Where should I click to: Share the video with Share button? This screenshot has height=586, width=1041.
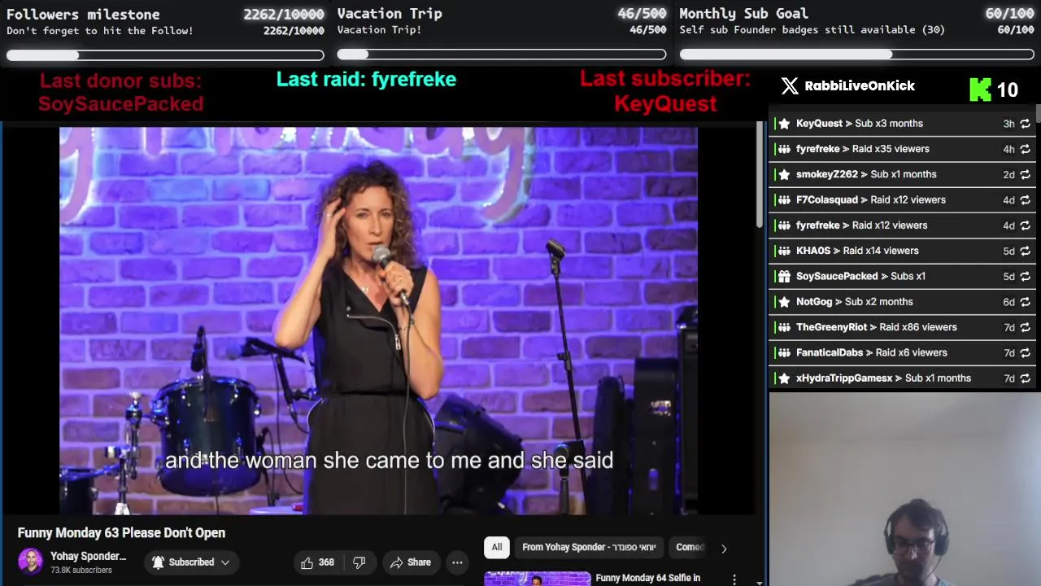[411, 562]
